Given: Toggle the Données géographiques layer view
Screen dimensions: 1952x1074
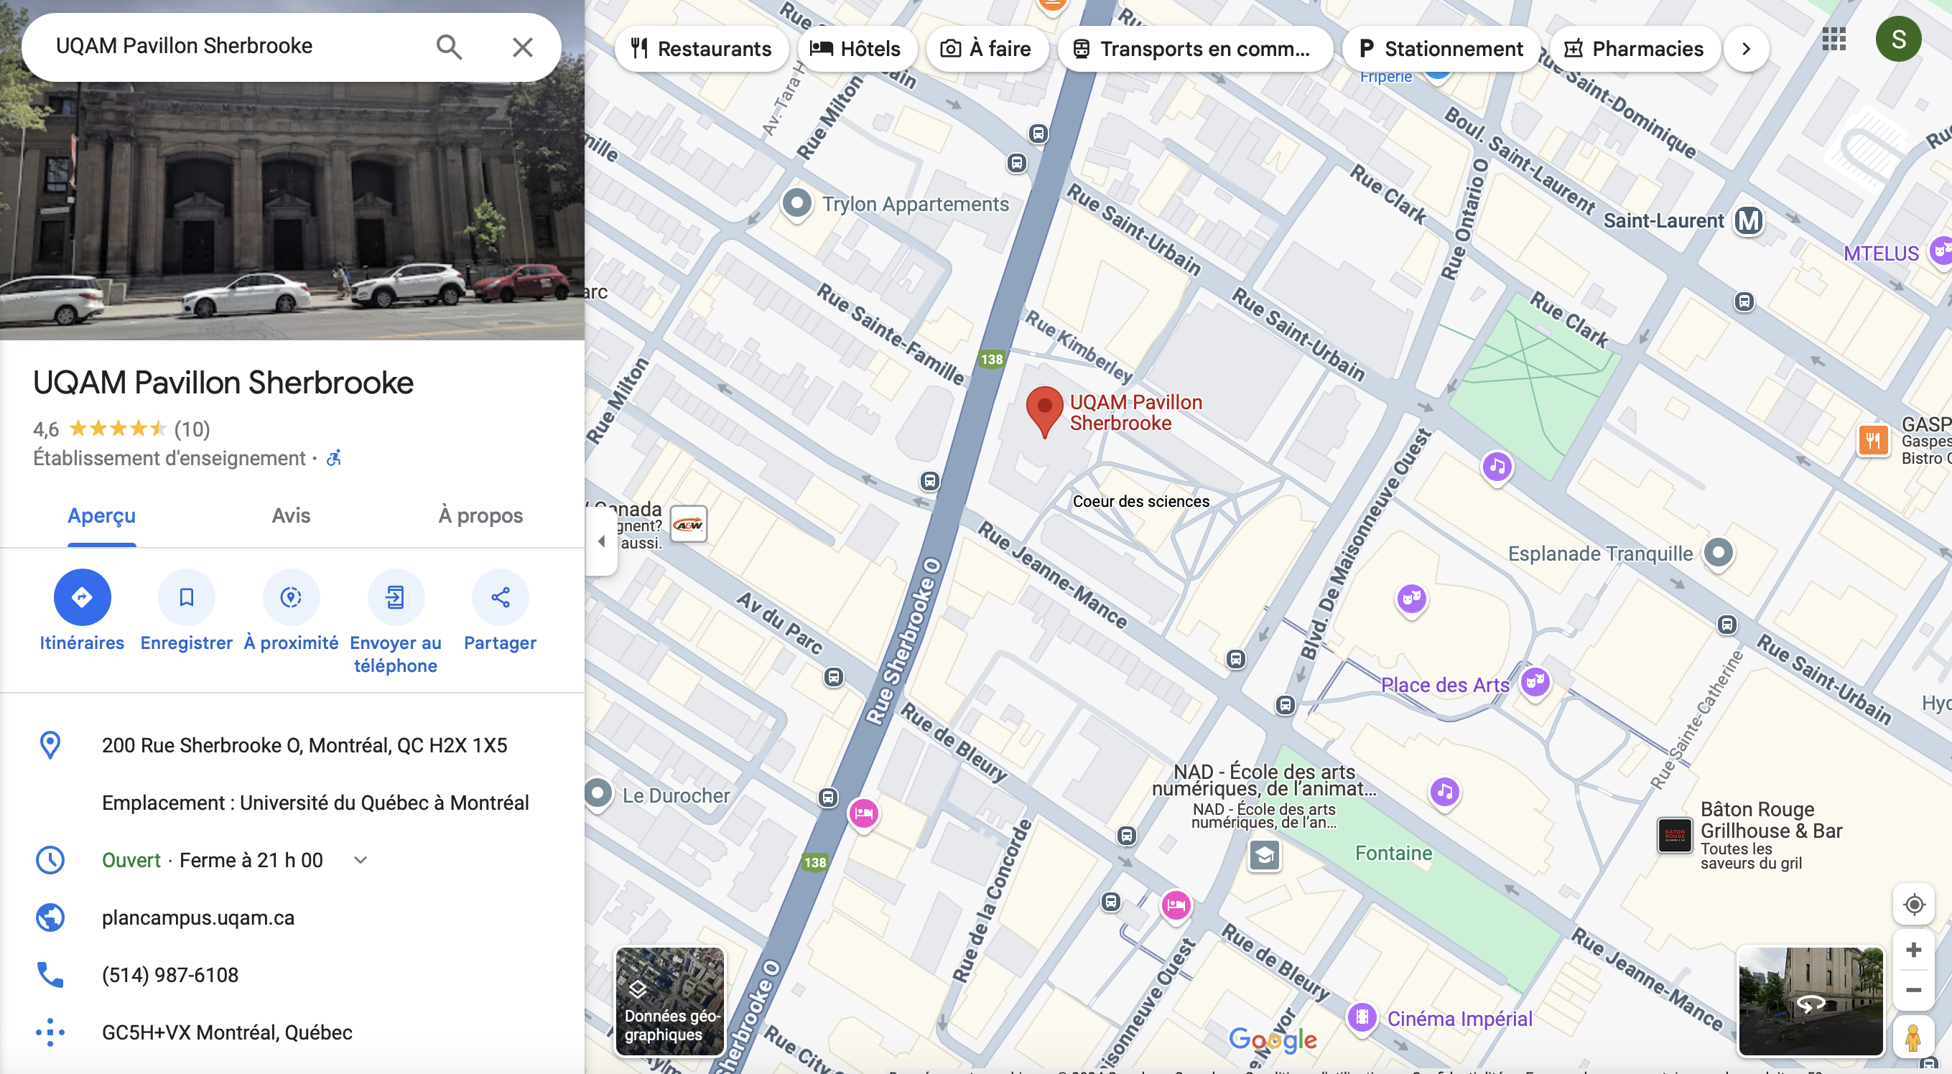Looking at the screenshot, I should [x=670, y=1001].
